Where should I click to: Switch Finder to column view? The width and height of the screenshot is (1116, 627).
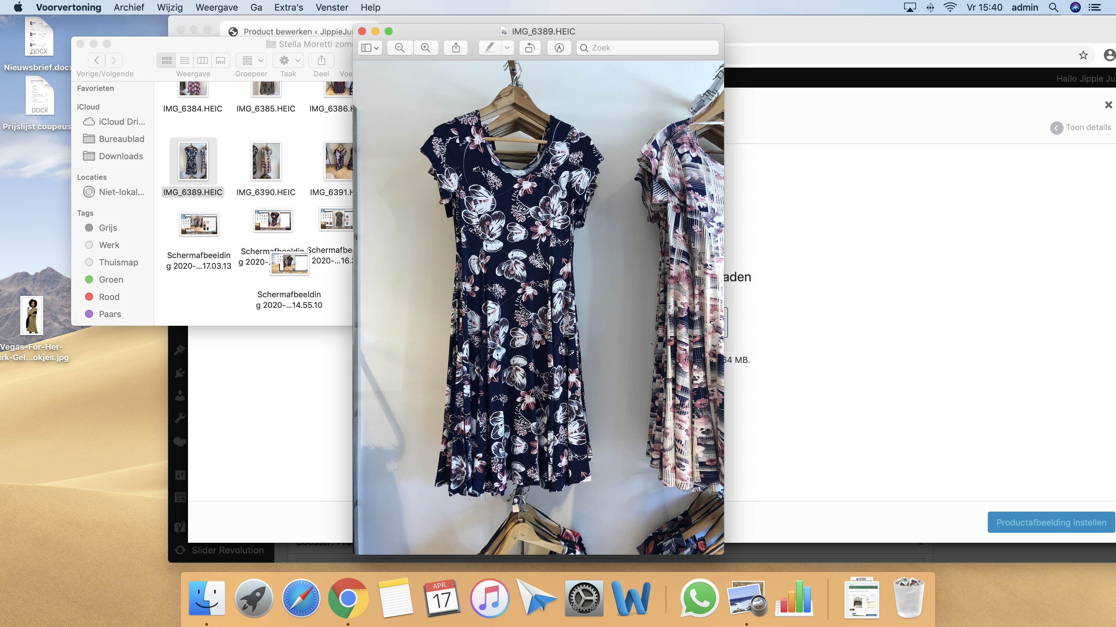pos(202,60)
